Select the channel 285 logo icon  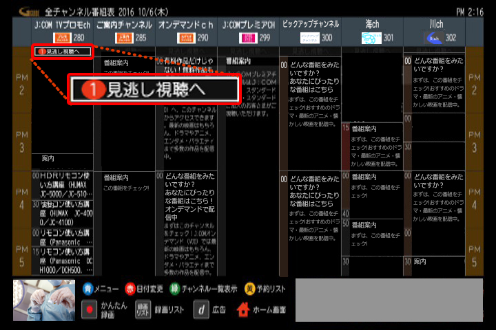click(124, 38)
